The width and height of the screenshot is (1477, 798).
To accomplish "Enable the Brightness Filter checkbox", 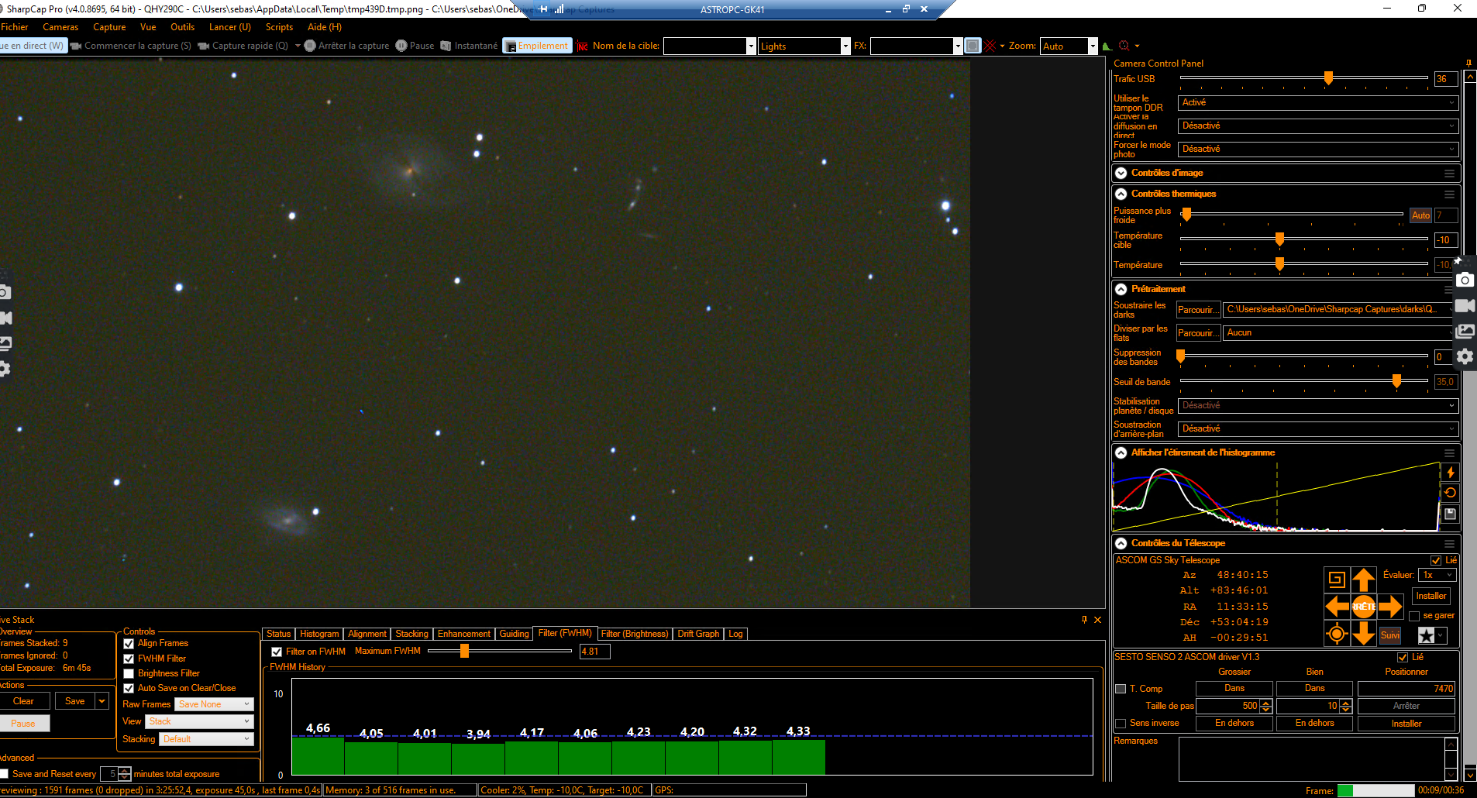I will tap(129, 673).
